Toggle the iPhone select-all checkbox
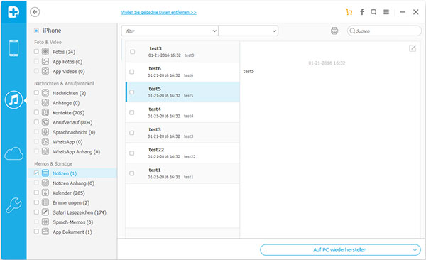 [36, 31]
